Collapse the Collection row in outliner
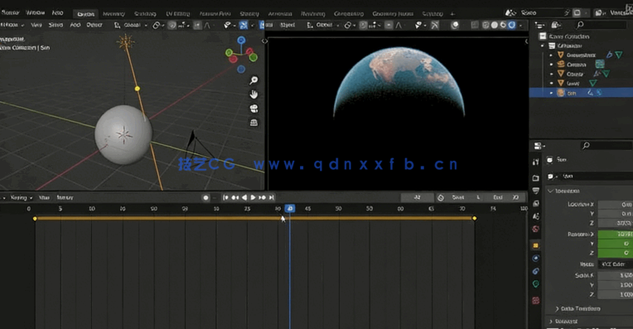Image resolution: width=633 pixels, height=329 pixels. (542, 46)
